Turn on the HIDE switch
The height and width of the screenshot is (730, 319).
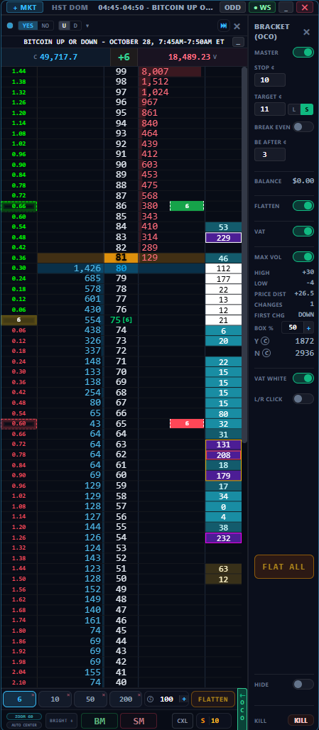click(x=303, y=684)
